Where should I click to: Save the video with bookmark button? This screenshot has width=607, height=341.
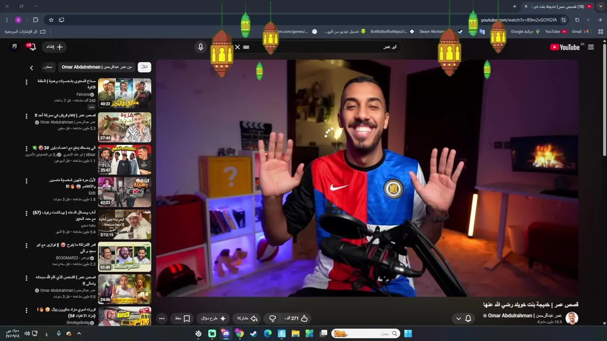tap(183, 318)
